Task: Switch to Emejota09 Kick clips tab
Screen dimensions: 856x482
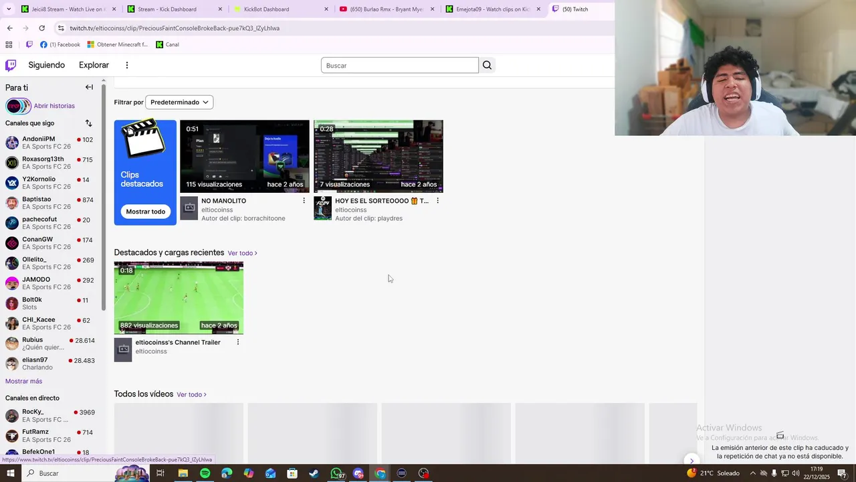Action: point(494,9)
